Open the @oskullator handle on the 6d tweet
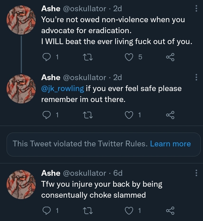 [x=84, y=173]
